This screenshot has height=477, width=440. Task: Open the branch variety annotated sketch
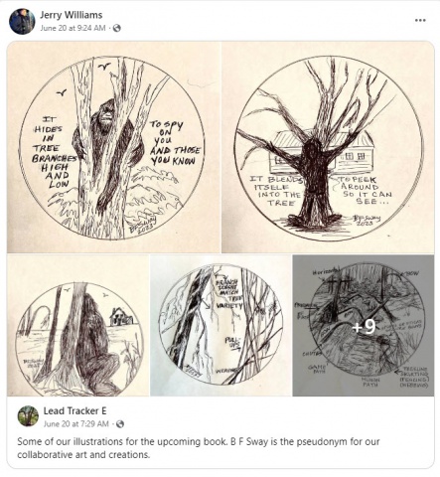[220, 325]
